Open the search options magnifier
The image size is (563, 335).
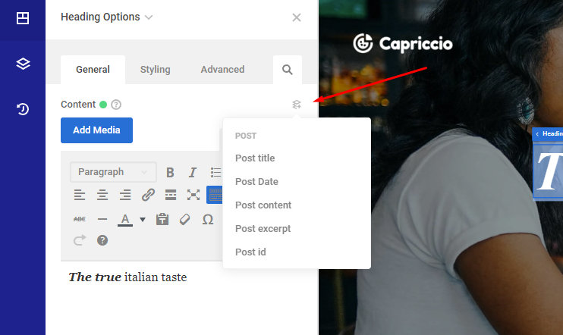(288, 70)
